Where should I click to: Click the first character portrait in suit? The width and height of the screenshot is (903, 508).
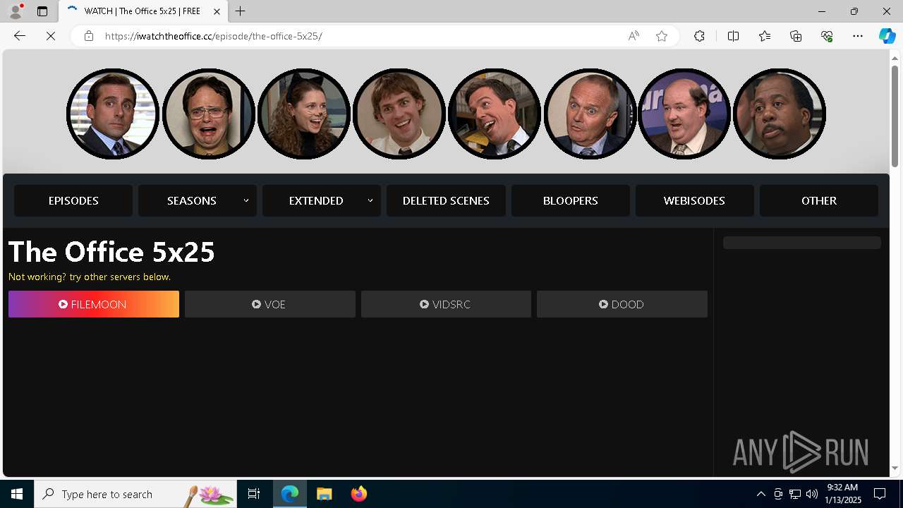tap(113, 114)
